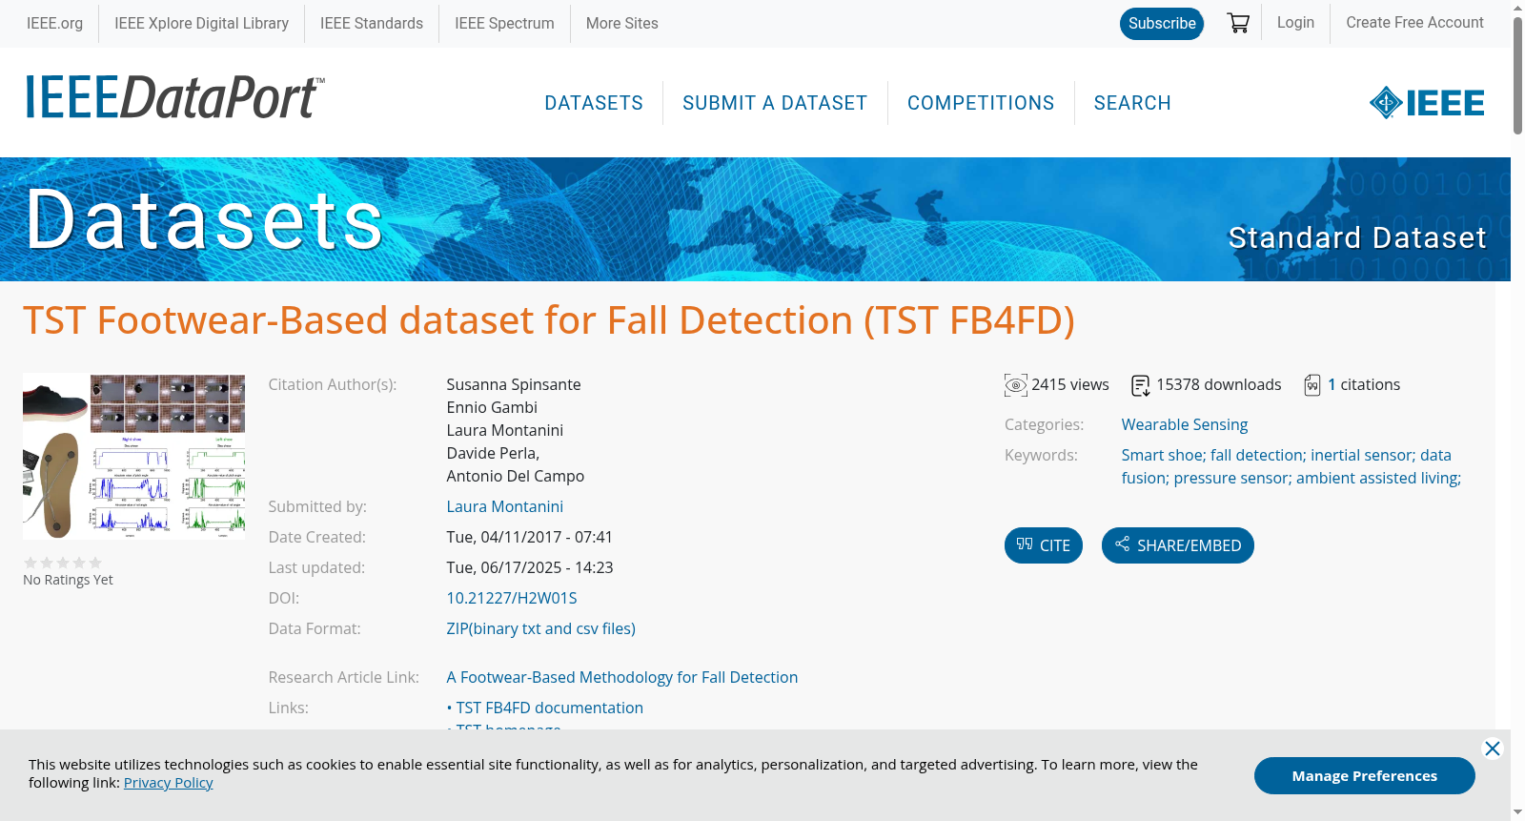Click the dataset title heading

(549, 320)
